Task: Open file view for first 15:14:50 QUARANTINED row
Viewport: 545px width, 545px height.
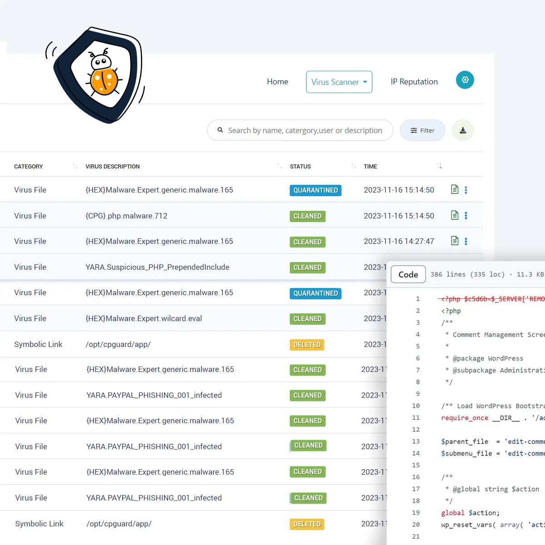Action: [455, 189]
